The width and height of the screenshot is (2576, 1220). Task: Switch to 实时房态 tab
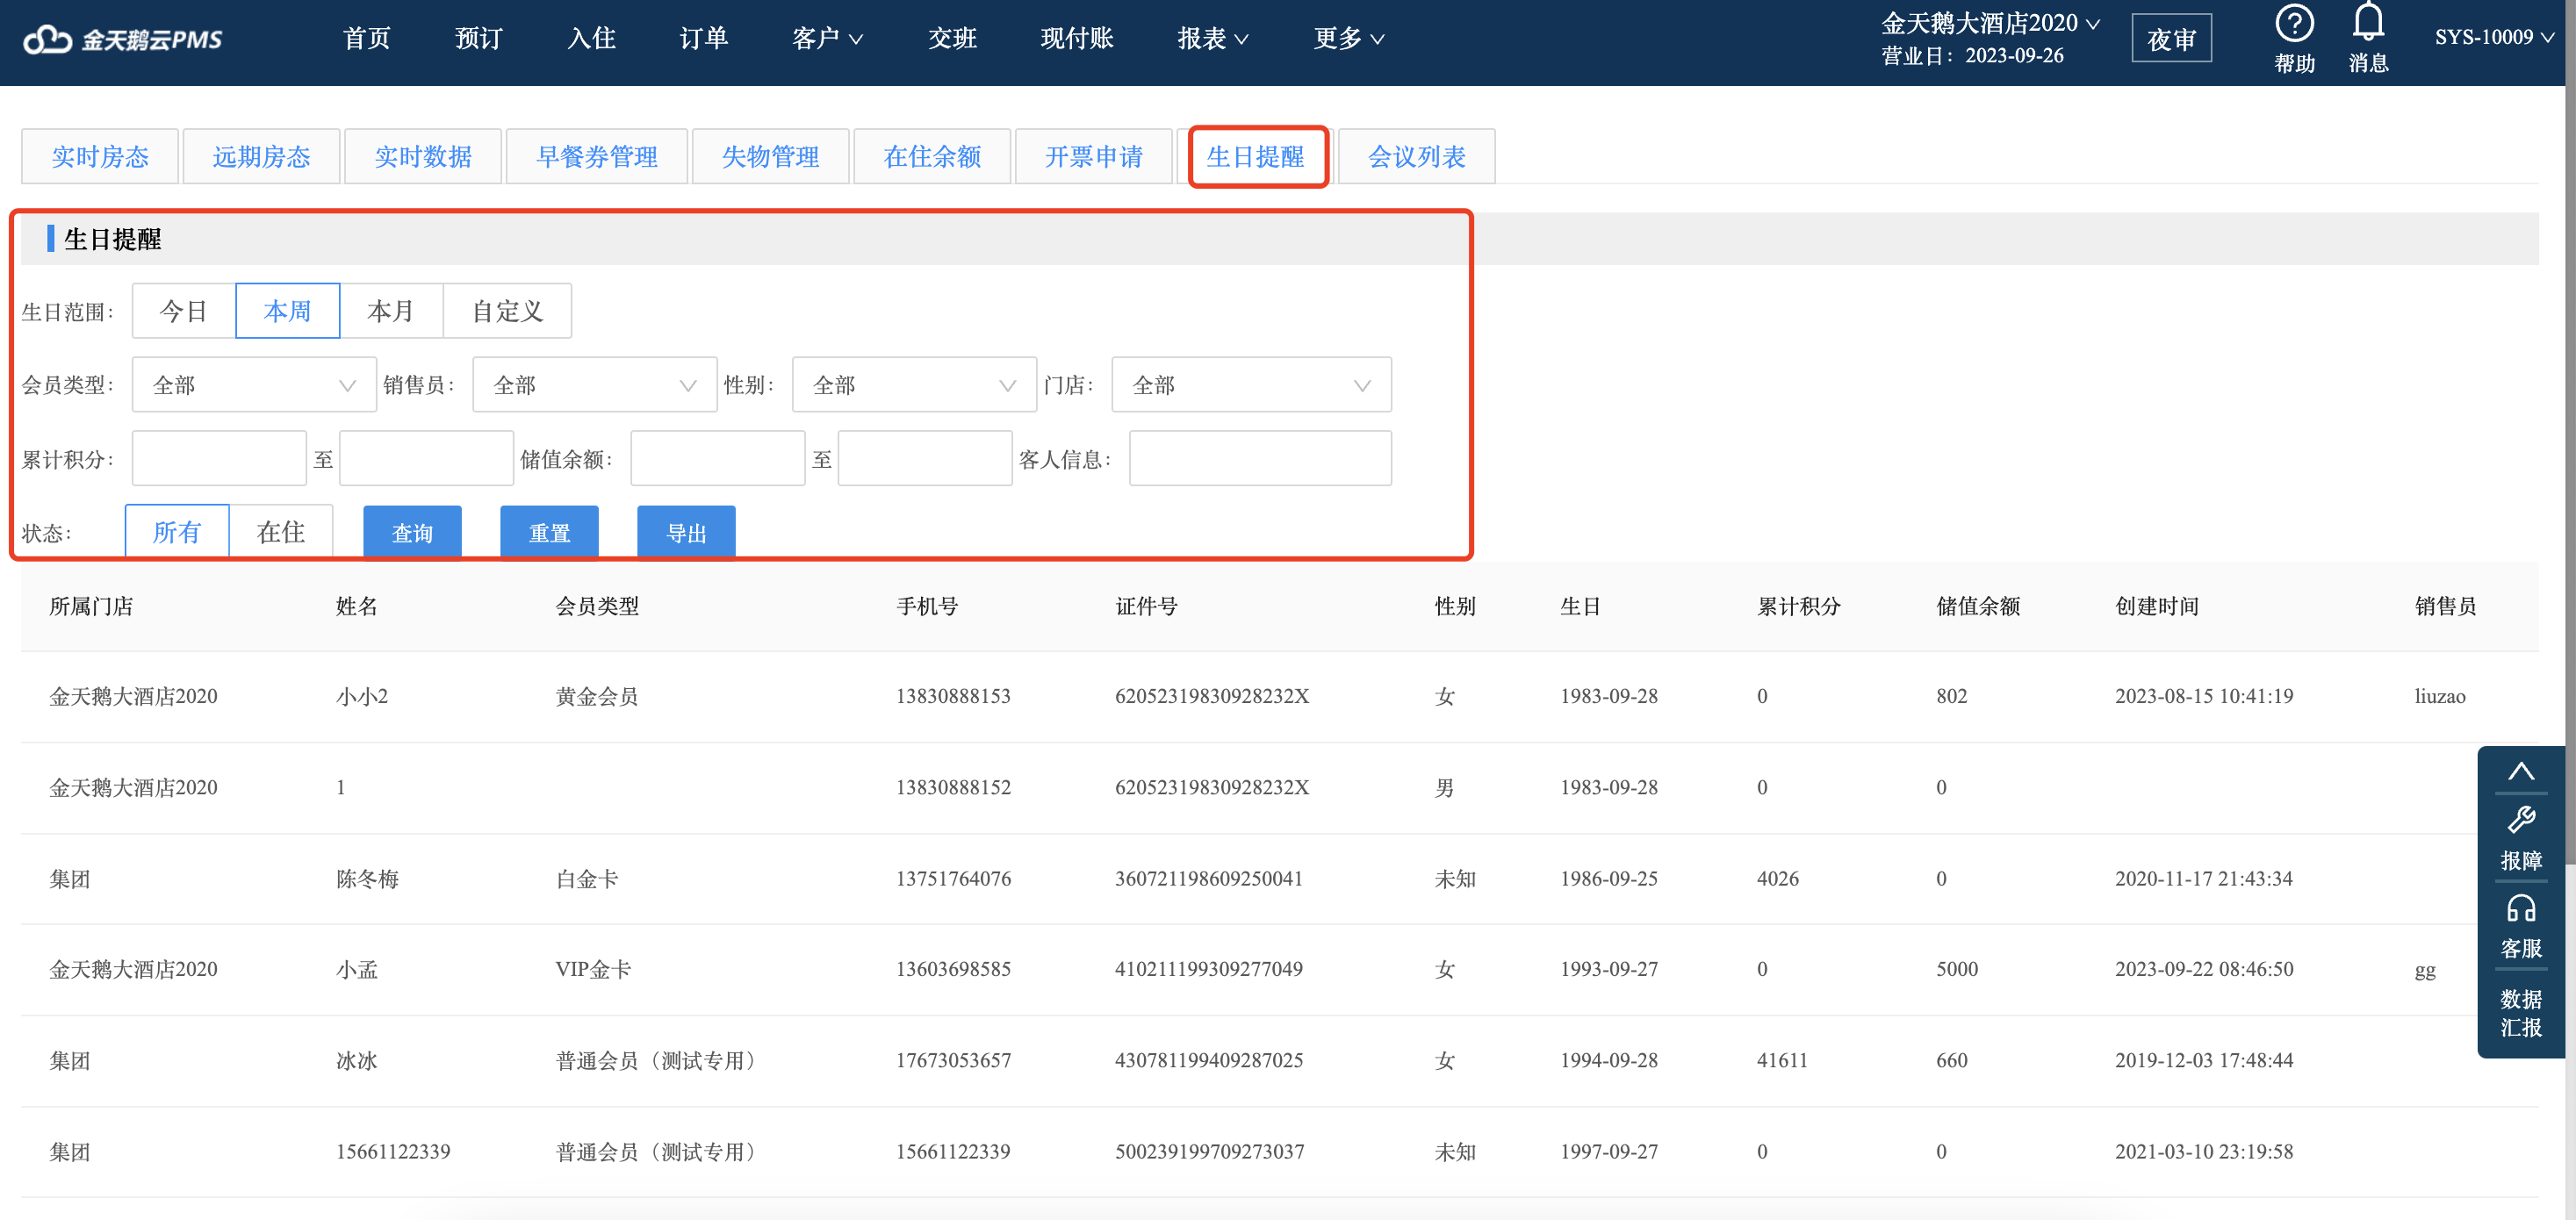(100, 156)
